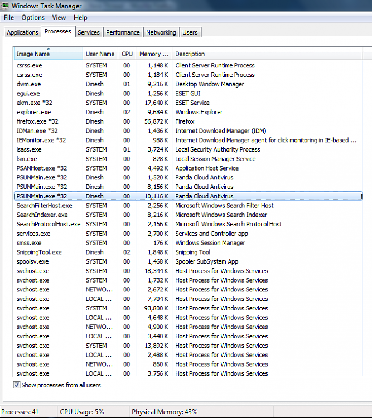Click Physical Memory: 43% status entry
The image size is (372, 418).
pos(165,412)
